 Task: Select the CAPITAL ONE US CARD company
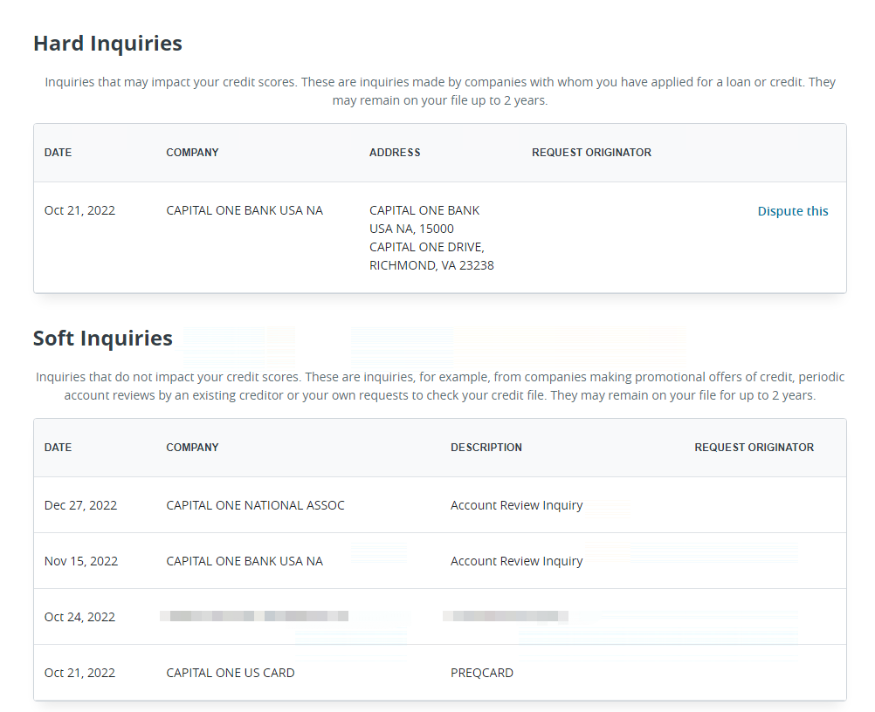click(231, 673)
